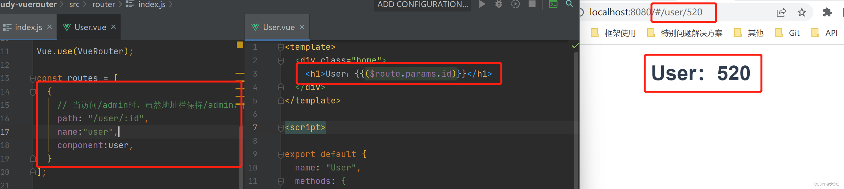Click the Debug bug icon

coord(499,4)
